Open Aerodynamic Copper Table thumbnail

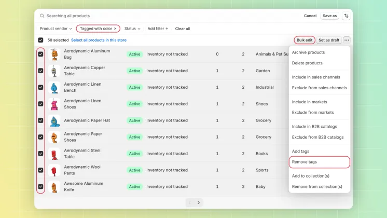[54, 71]
